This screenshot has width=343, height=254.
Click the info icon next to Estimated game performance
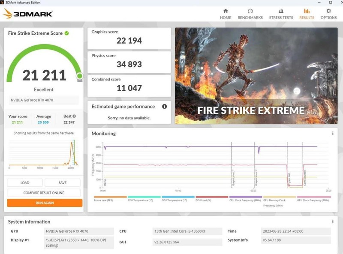click(x=165, y=107)
